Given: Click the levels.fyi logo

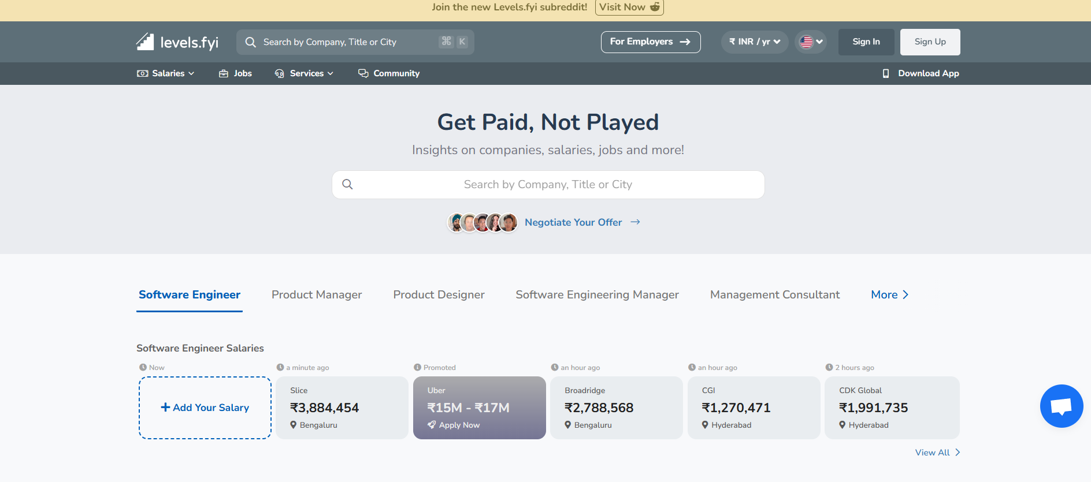Looking at the screenshot, I should tap(177, 42).
